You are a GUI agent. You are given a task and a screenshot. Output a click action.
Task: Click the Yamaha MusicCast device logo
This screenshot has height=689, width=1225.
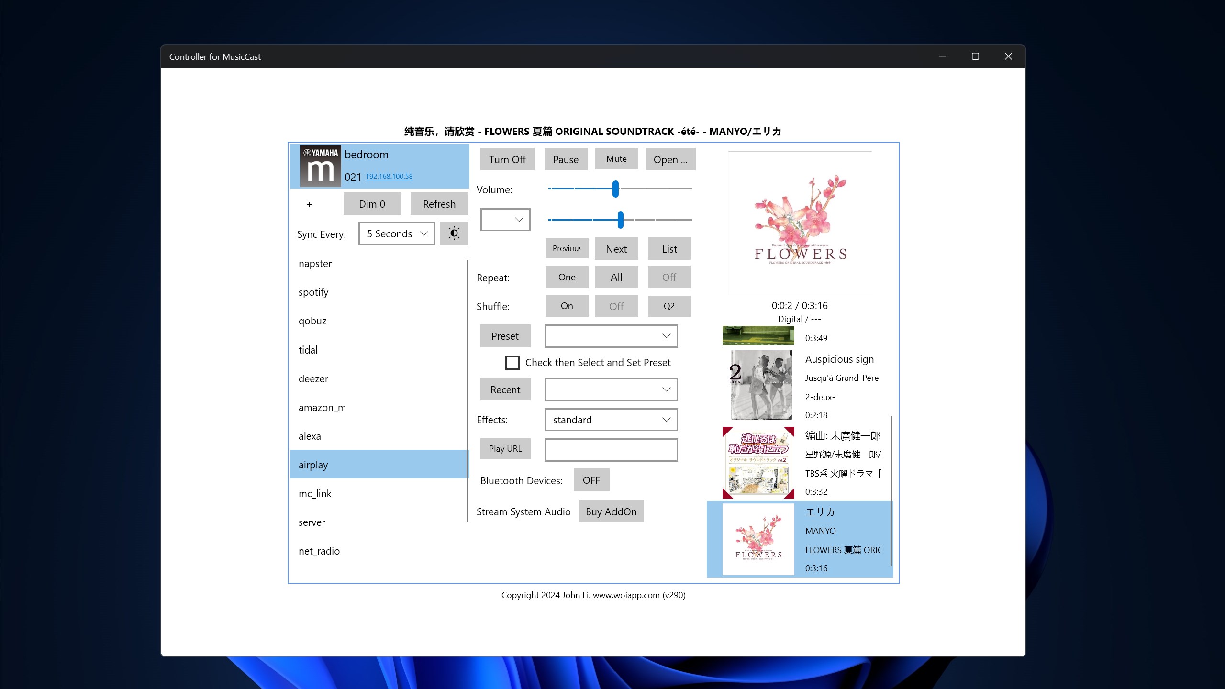click(x=320, y=166)
